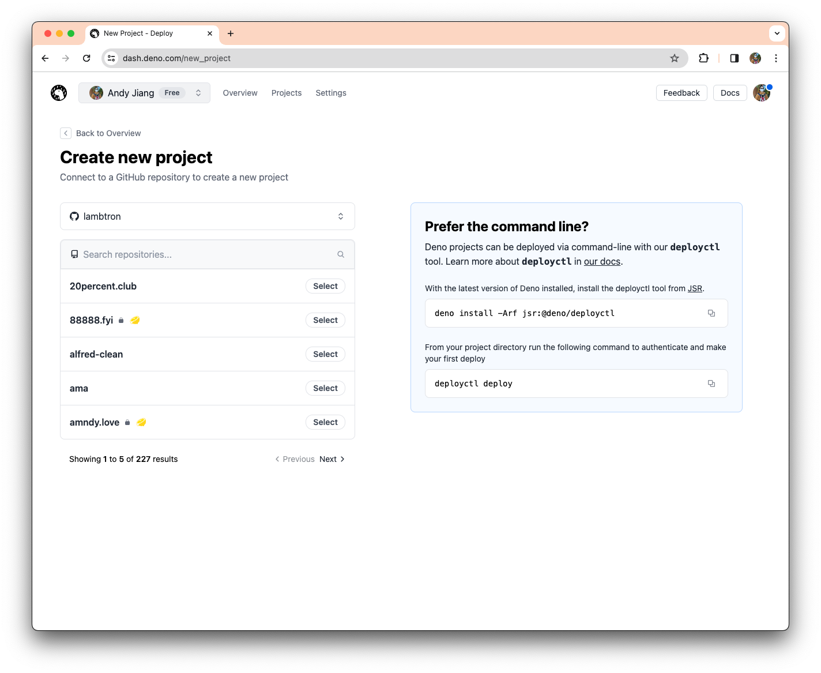821x673 pixels.
Task: Open the JSR link
Action: 695,288
